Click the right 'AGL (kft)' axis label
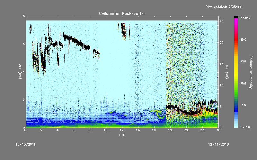Viewport: 257px width, 160px height. (227, 72)
